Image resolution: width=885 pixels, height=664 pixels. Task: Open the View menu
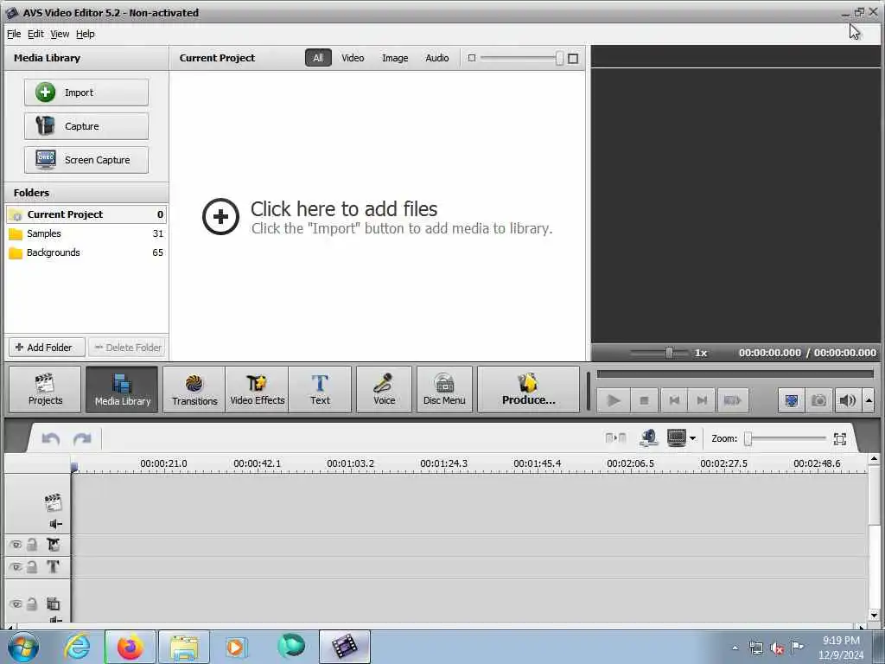pyautogui.click(x=60, y=34)
